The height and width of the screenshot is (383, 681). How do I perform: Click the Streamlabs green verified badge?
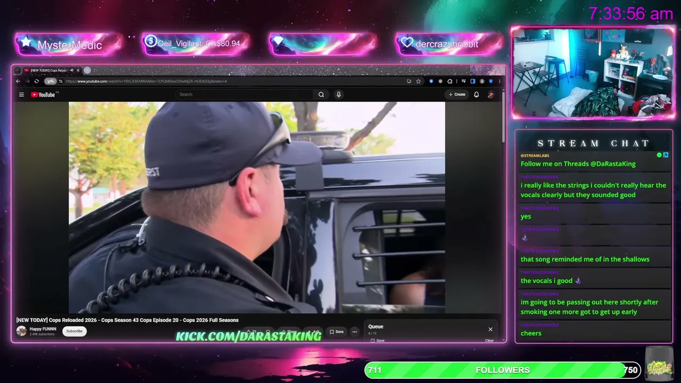[x=659, y=155]
